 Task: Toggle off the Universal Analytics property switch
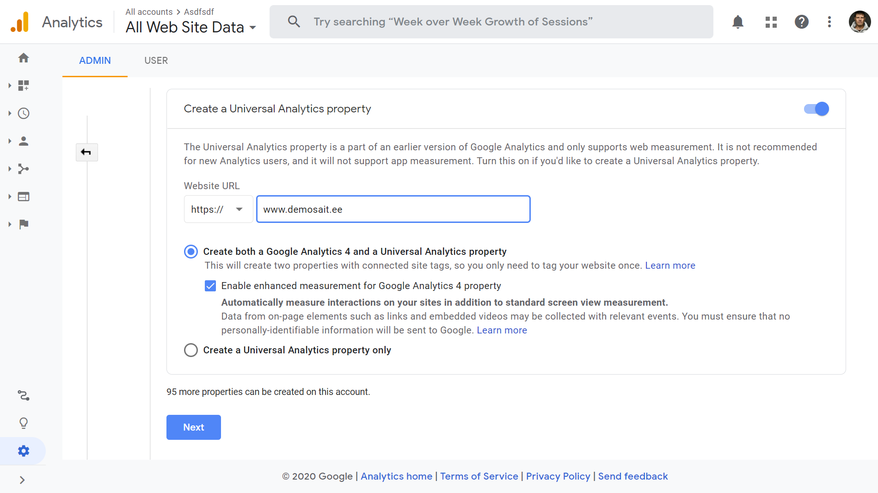(817, 109)
